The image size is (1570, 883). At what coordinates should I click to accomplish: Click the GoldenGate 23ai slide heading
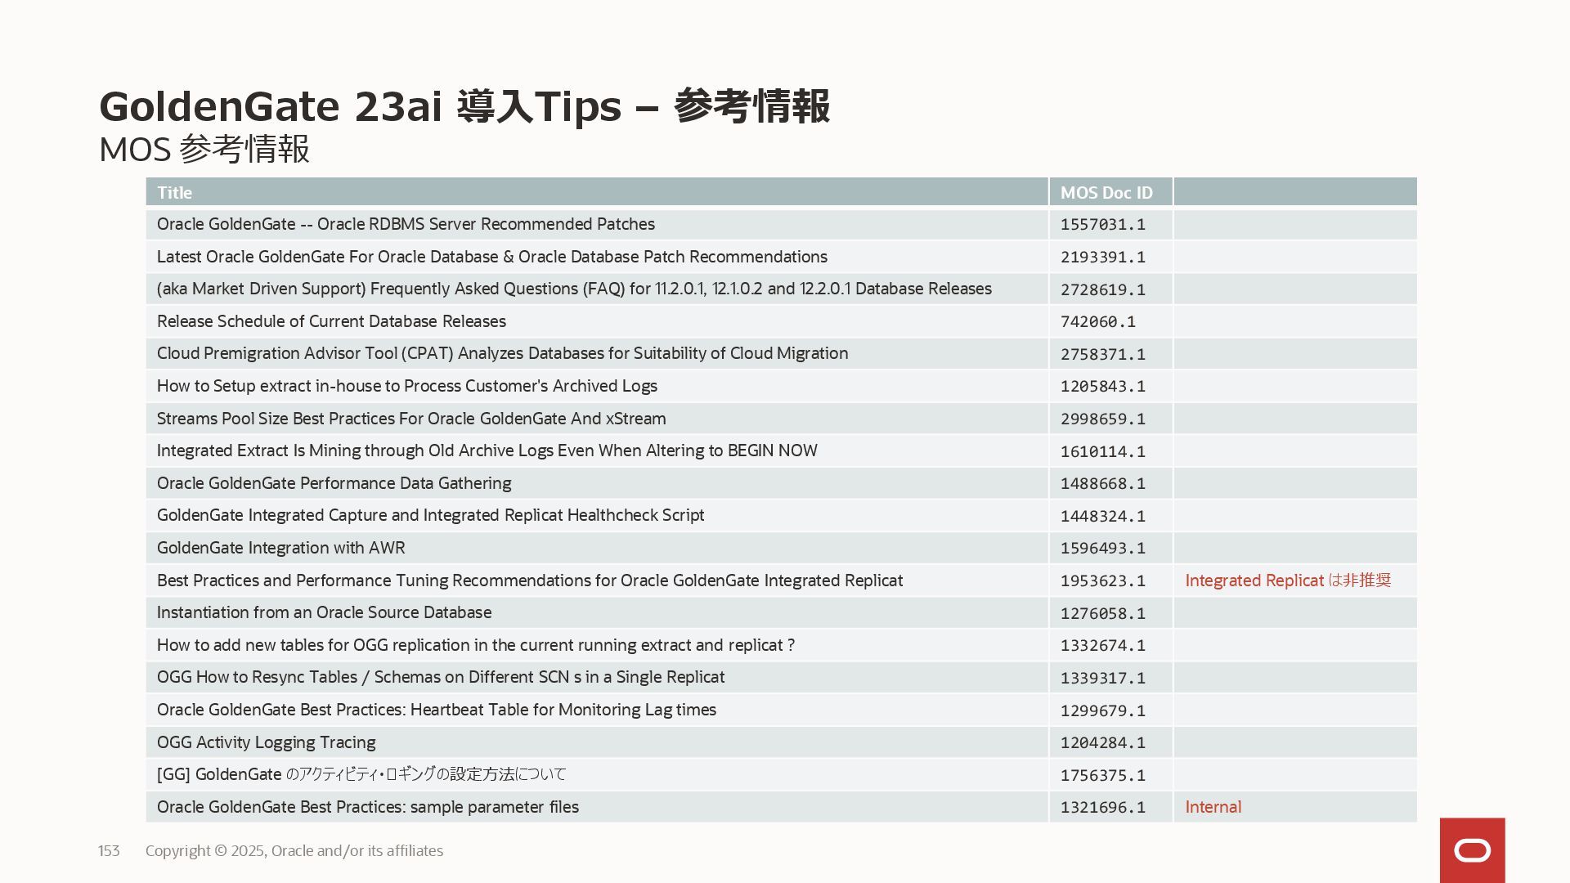click(x=464, y=106)
